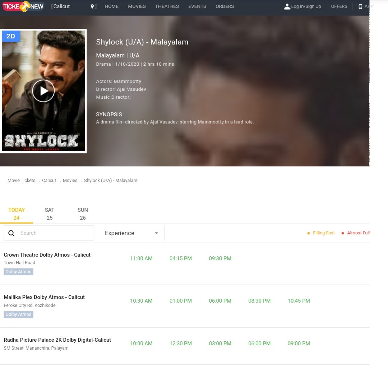The height and width of the screenshot is (369, 388).
Task: Click the 2D format badge
Action: [11, 36]
